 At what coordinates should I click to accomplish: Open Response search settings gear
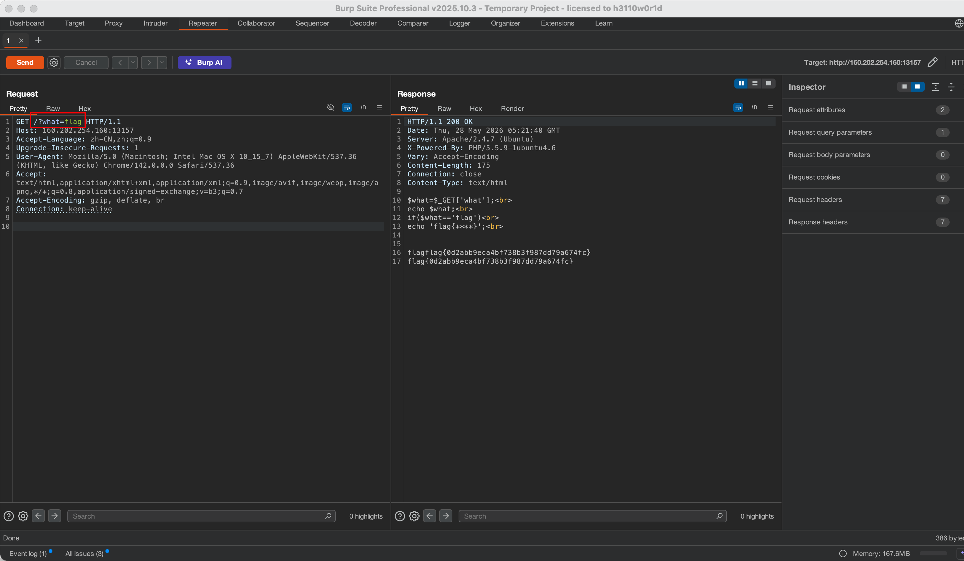coord(414,516)
